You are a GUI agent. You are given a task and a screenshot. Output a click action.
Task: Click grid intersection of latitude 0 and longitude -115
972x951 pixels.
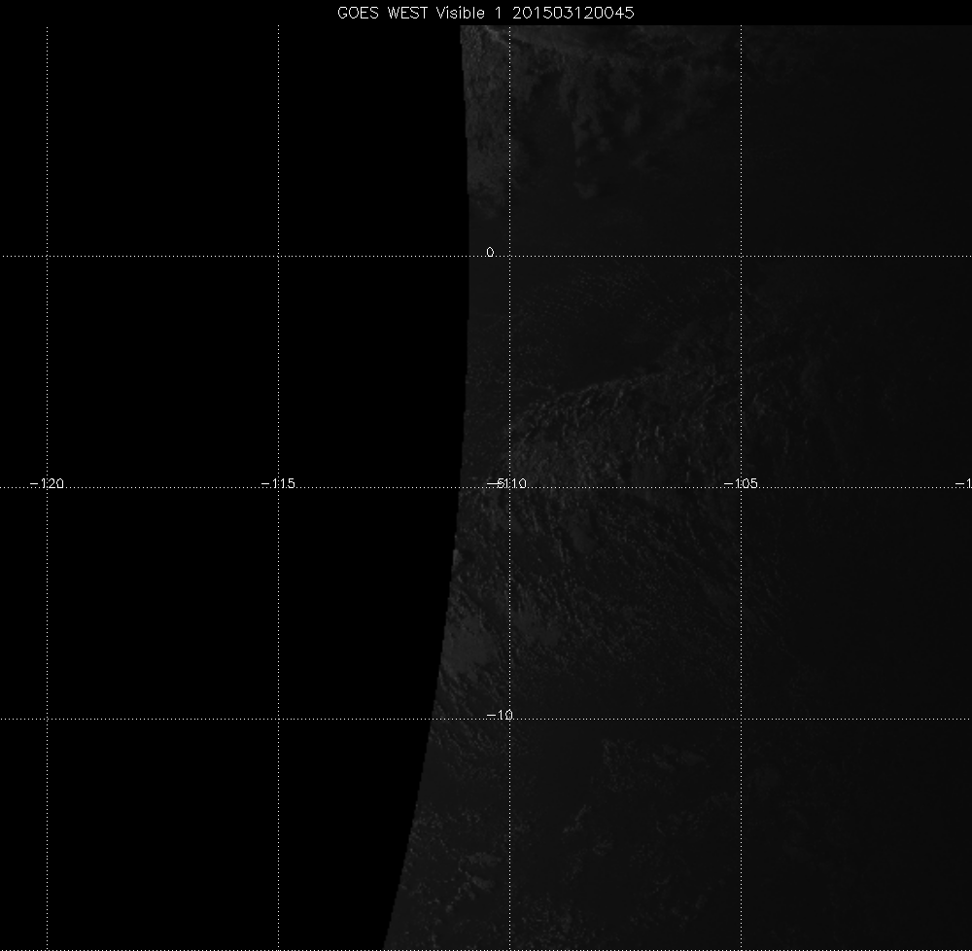click(x=279, y=257)
